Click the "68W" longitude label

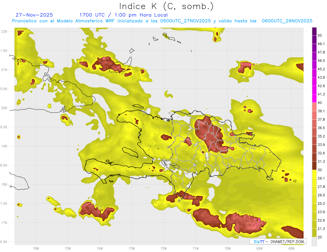[x=291, y=248]
